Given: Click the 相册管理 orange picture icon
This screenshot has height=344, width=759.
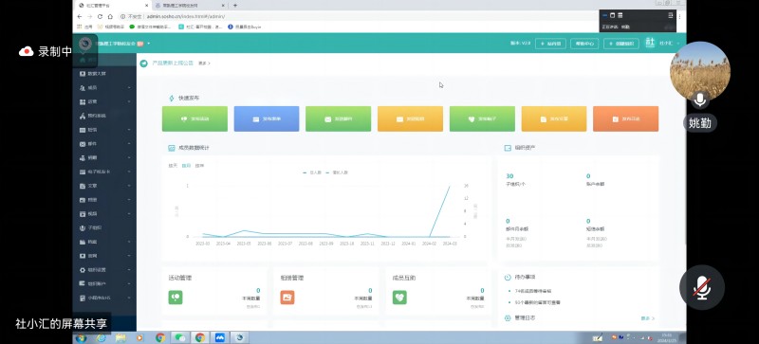Looking at the screenshot, I should click(x=287, y=297).
